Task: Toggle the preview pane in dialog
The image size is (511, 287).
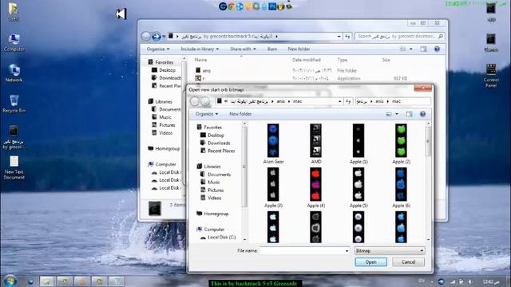Action: pyautogui.click(x=409, y=114)
